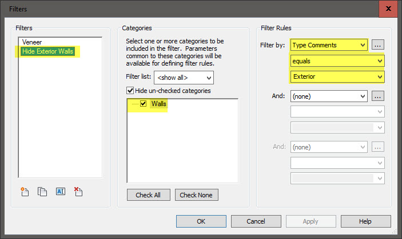Click ellipsis button beside first And rule
Viewport: 402px width, 239px height.
[x=377, y=96]
